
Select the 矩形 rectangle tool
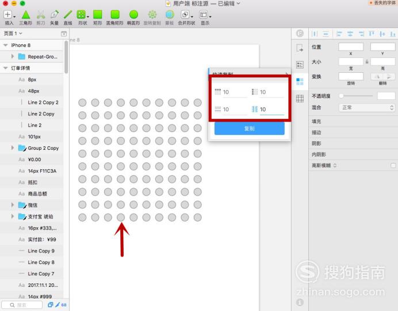pos(97,17)
